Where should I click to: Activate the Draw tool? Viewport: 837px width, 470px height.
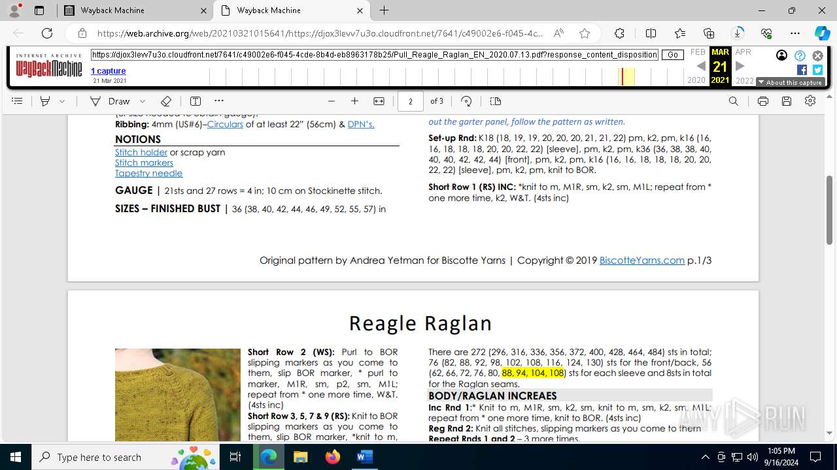click(110, 101)
